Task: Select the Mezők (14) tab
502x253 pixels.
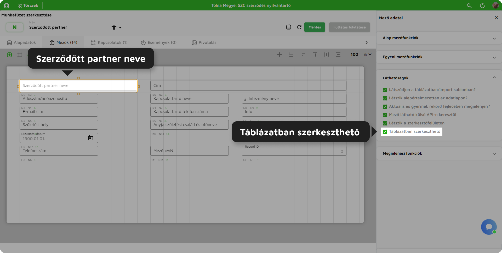Action: 64,43
